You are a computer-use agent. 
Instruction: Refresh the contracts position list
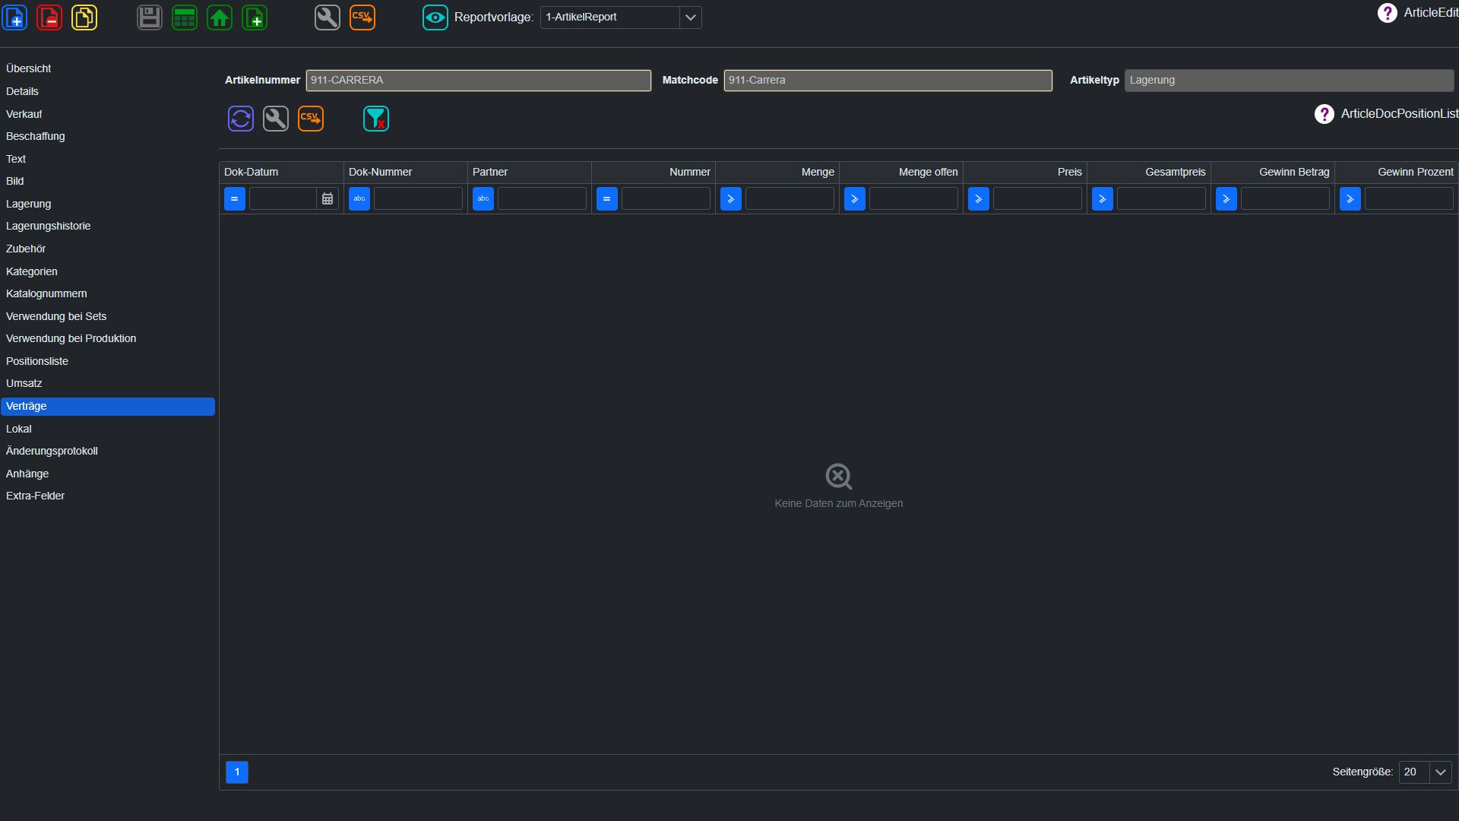pos(241,119)
